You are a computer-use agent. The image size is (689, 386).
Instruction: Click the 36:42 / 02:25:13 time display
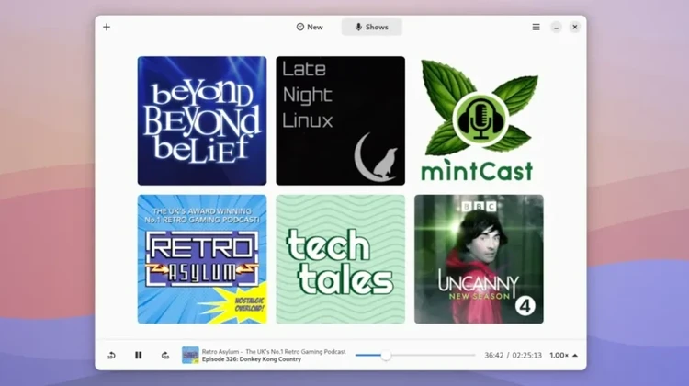[x=513, y=356]
